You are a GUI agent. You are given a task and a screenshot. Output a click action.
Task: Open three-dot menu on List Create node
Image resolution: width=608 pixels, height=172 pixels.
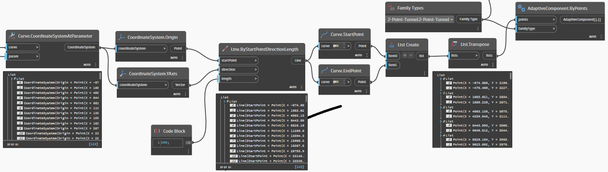tap(425, 73)
